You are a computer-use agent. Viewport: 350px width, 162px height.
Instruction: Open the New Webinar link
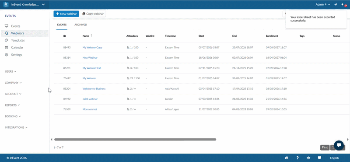pyautogui.click(x=90, y=58)
